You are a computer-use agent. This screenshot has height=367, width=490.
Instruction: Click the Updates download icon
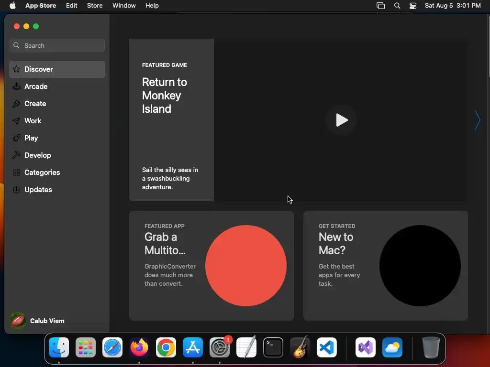(x=16, y=190)
